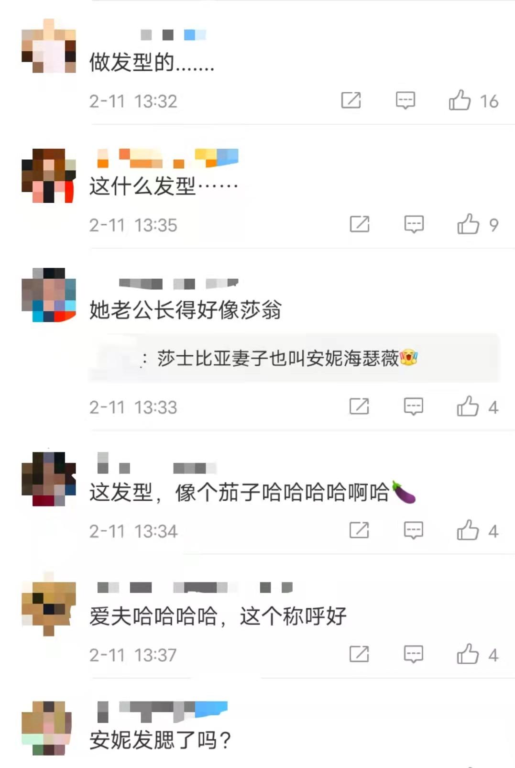
Task: Like the comment '她老公长得好像莎翁'
Action: pyautogui.click(x=468, y=407)
